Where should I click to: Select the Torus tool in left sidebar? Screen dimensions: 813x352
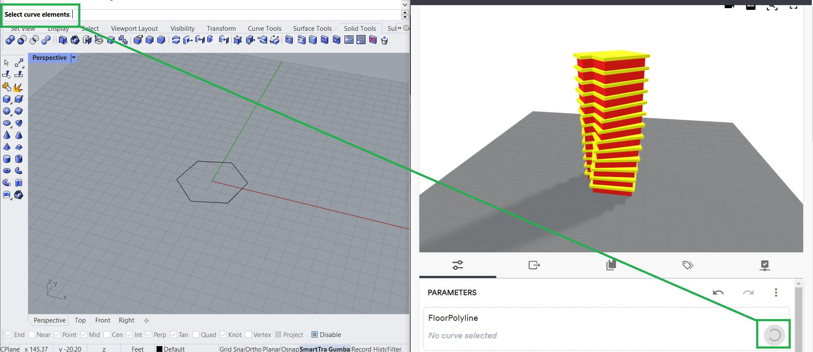click(7, 171)
